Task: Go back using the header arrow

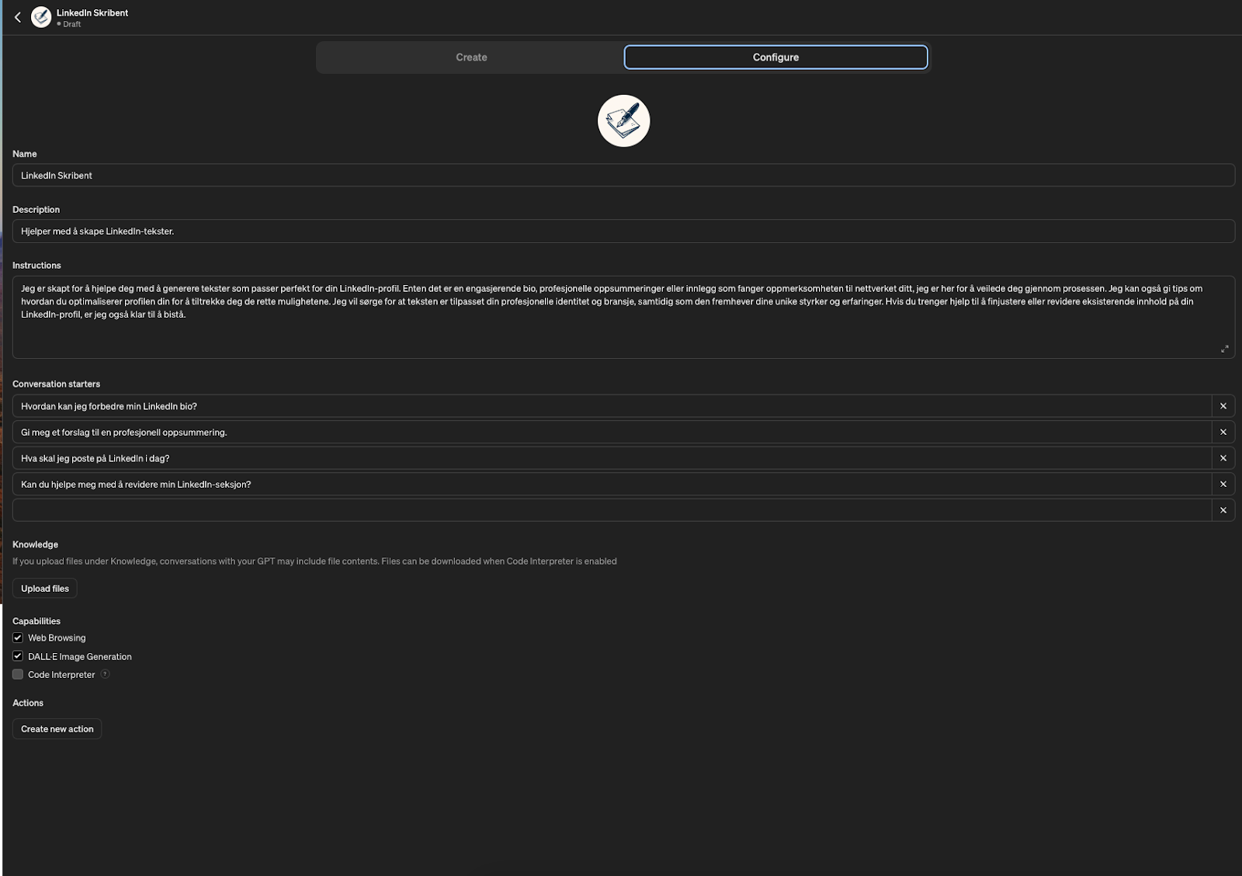Action: click(x=18, y=17)
